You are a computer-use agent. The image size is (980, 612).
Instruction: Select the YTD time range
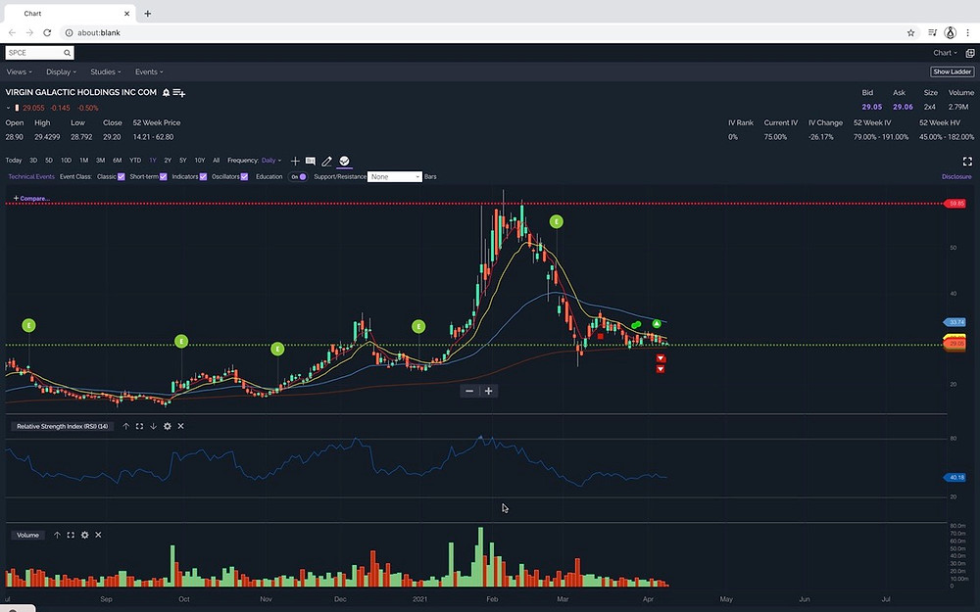[135, 161]
